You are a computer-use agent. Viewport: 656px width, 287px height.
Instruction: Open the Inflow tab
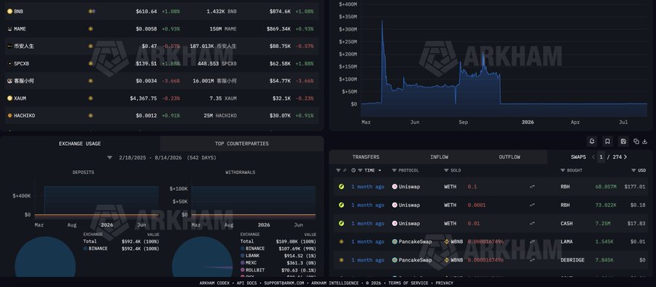(439, 157)
